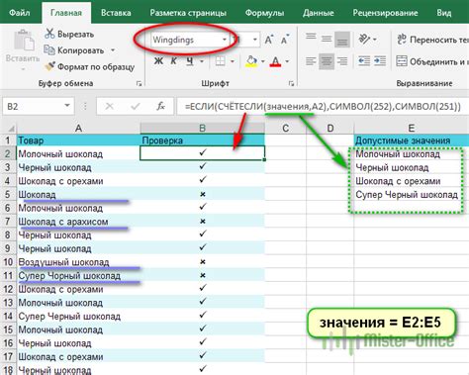The width and height of the screenshot is (469, 375).
Task: Increase indent
Action: click(380, 61)
